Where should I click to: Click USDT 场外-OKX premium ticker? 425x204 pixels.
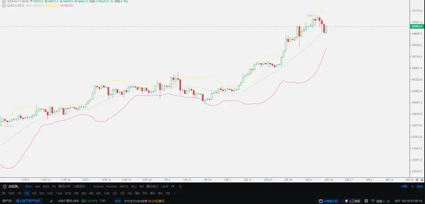(68, 201)
